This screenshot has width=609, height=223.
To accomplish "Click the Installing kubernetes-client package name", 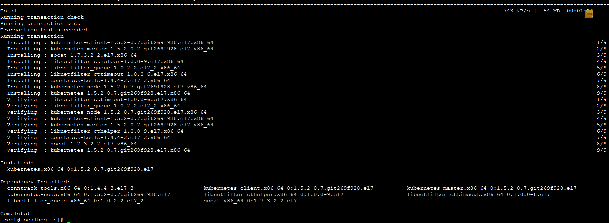I will tap(132, 42).
